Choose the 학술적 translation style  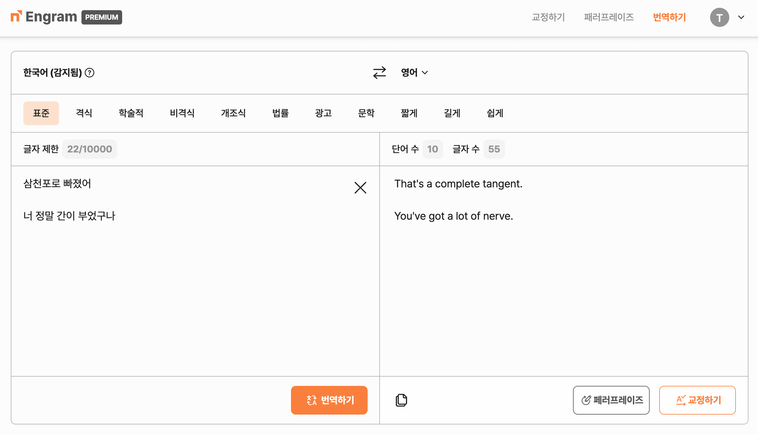coord(131,113)
